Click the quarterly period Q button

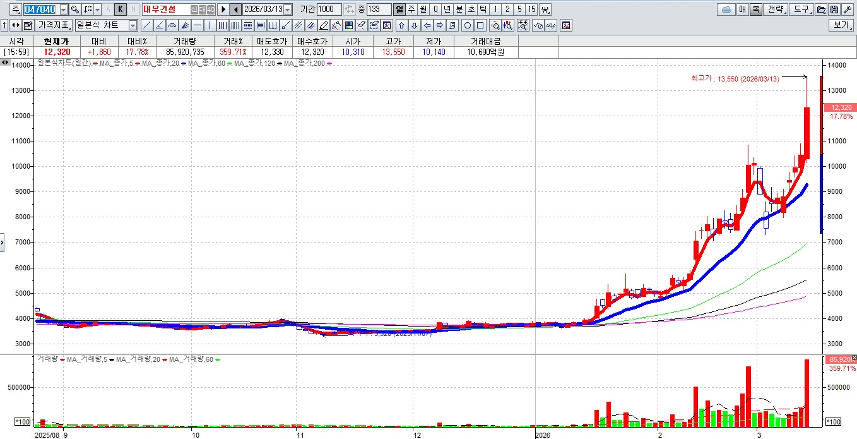435,9
